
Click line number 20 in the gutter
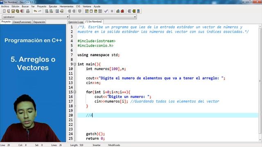(71, 115)
